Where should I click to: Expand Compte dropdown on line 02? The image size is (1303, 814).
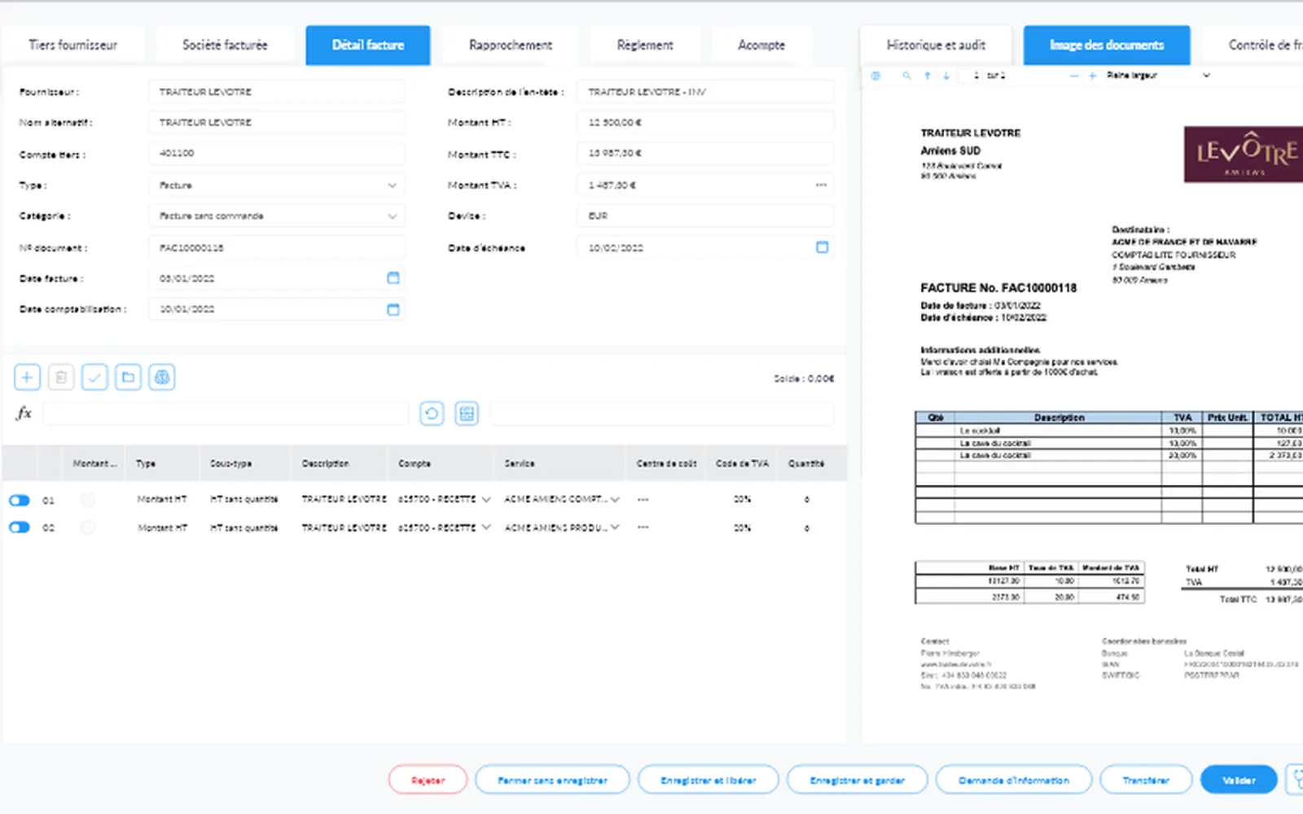point(486,527)
